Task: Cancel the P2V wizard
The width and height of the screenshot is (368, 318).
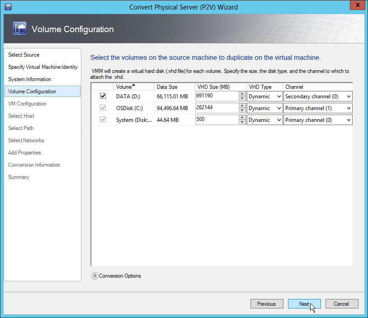Action: pos(342,304)
